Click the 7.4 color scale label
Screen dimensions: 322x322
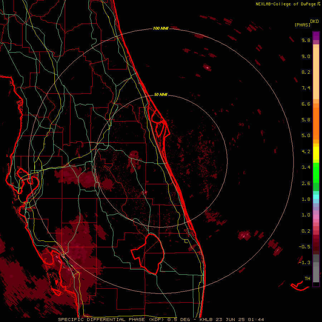point(306,88)
